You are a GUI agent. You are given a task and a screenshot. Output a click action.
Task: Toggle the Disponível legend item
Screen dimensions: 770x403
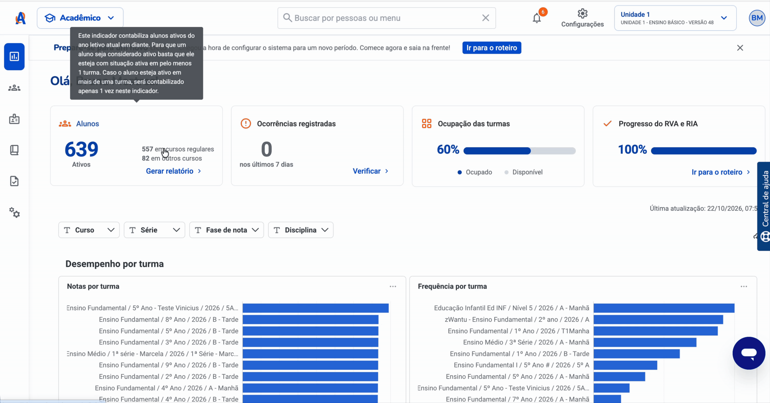[523, 172]
